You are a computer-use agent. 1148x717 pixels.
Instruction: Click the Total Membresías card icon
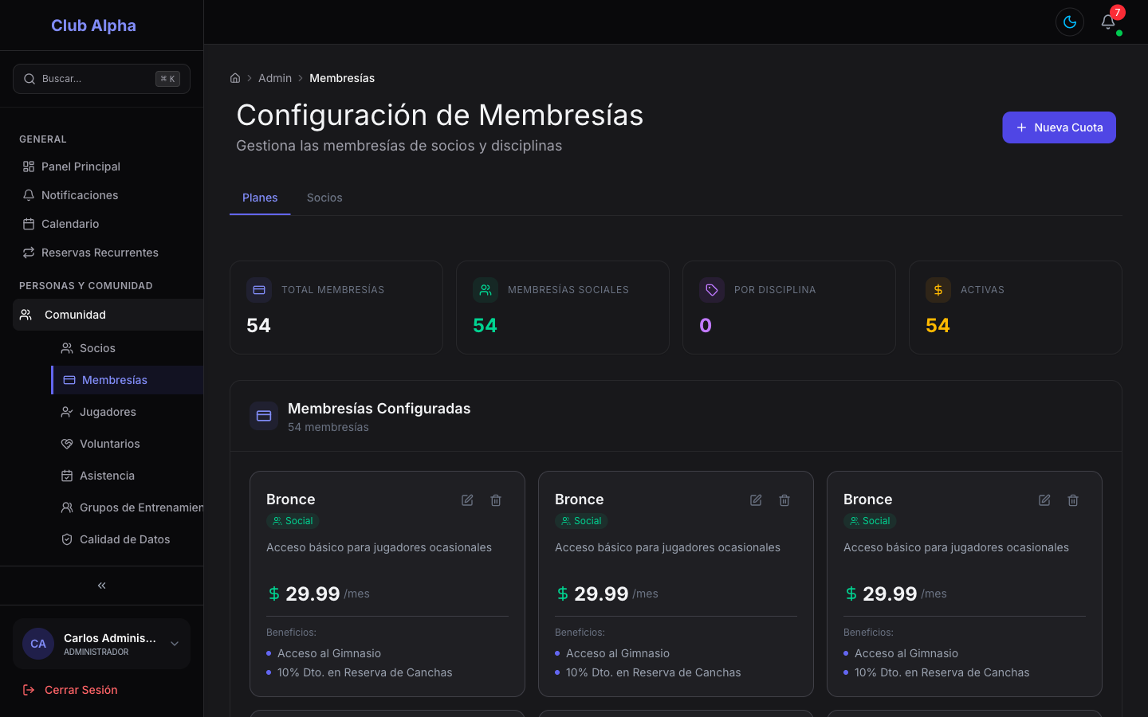coord(259,290)
